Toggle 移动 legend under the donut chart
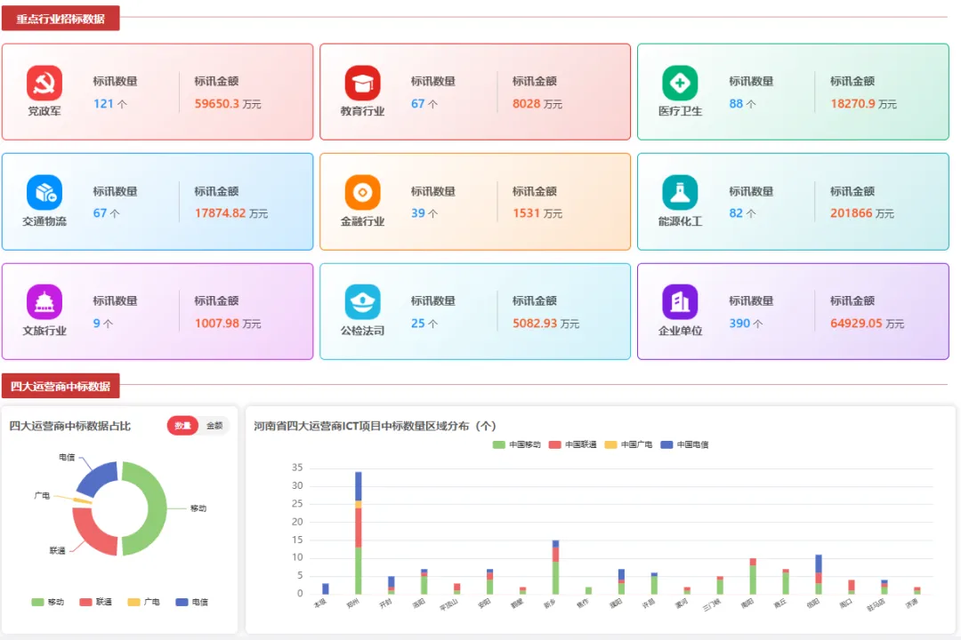The width and height of the screenshot is (961, 640). pyautogui.click(x=48, y=602)
